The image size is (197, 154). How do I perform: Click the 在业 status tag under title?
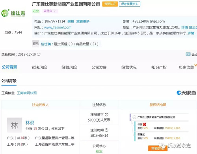[36, 11]
